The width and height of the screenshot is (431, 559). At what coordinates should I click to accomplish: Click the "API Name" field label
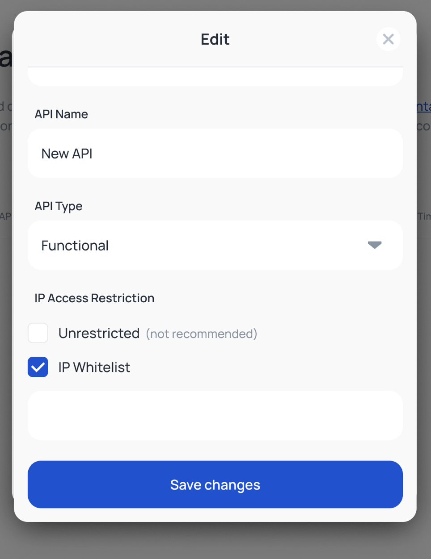pyautogui.click(x=61, y=114)
